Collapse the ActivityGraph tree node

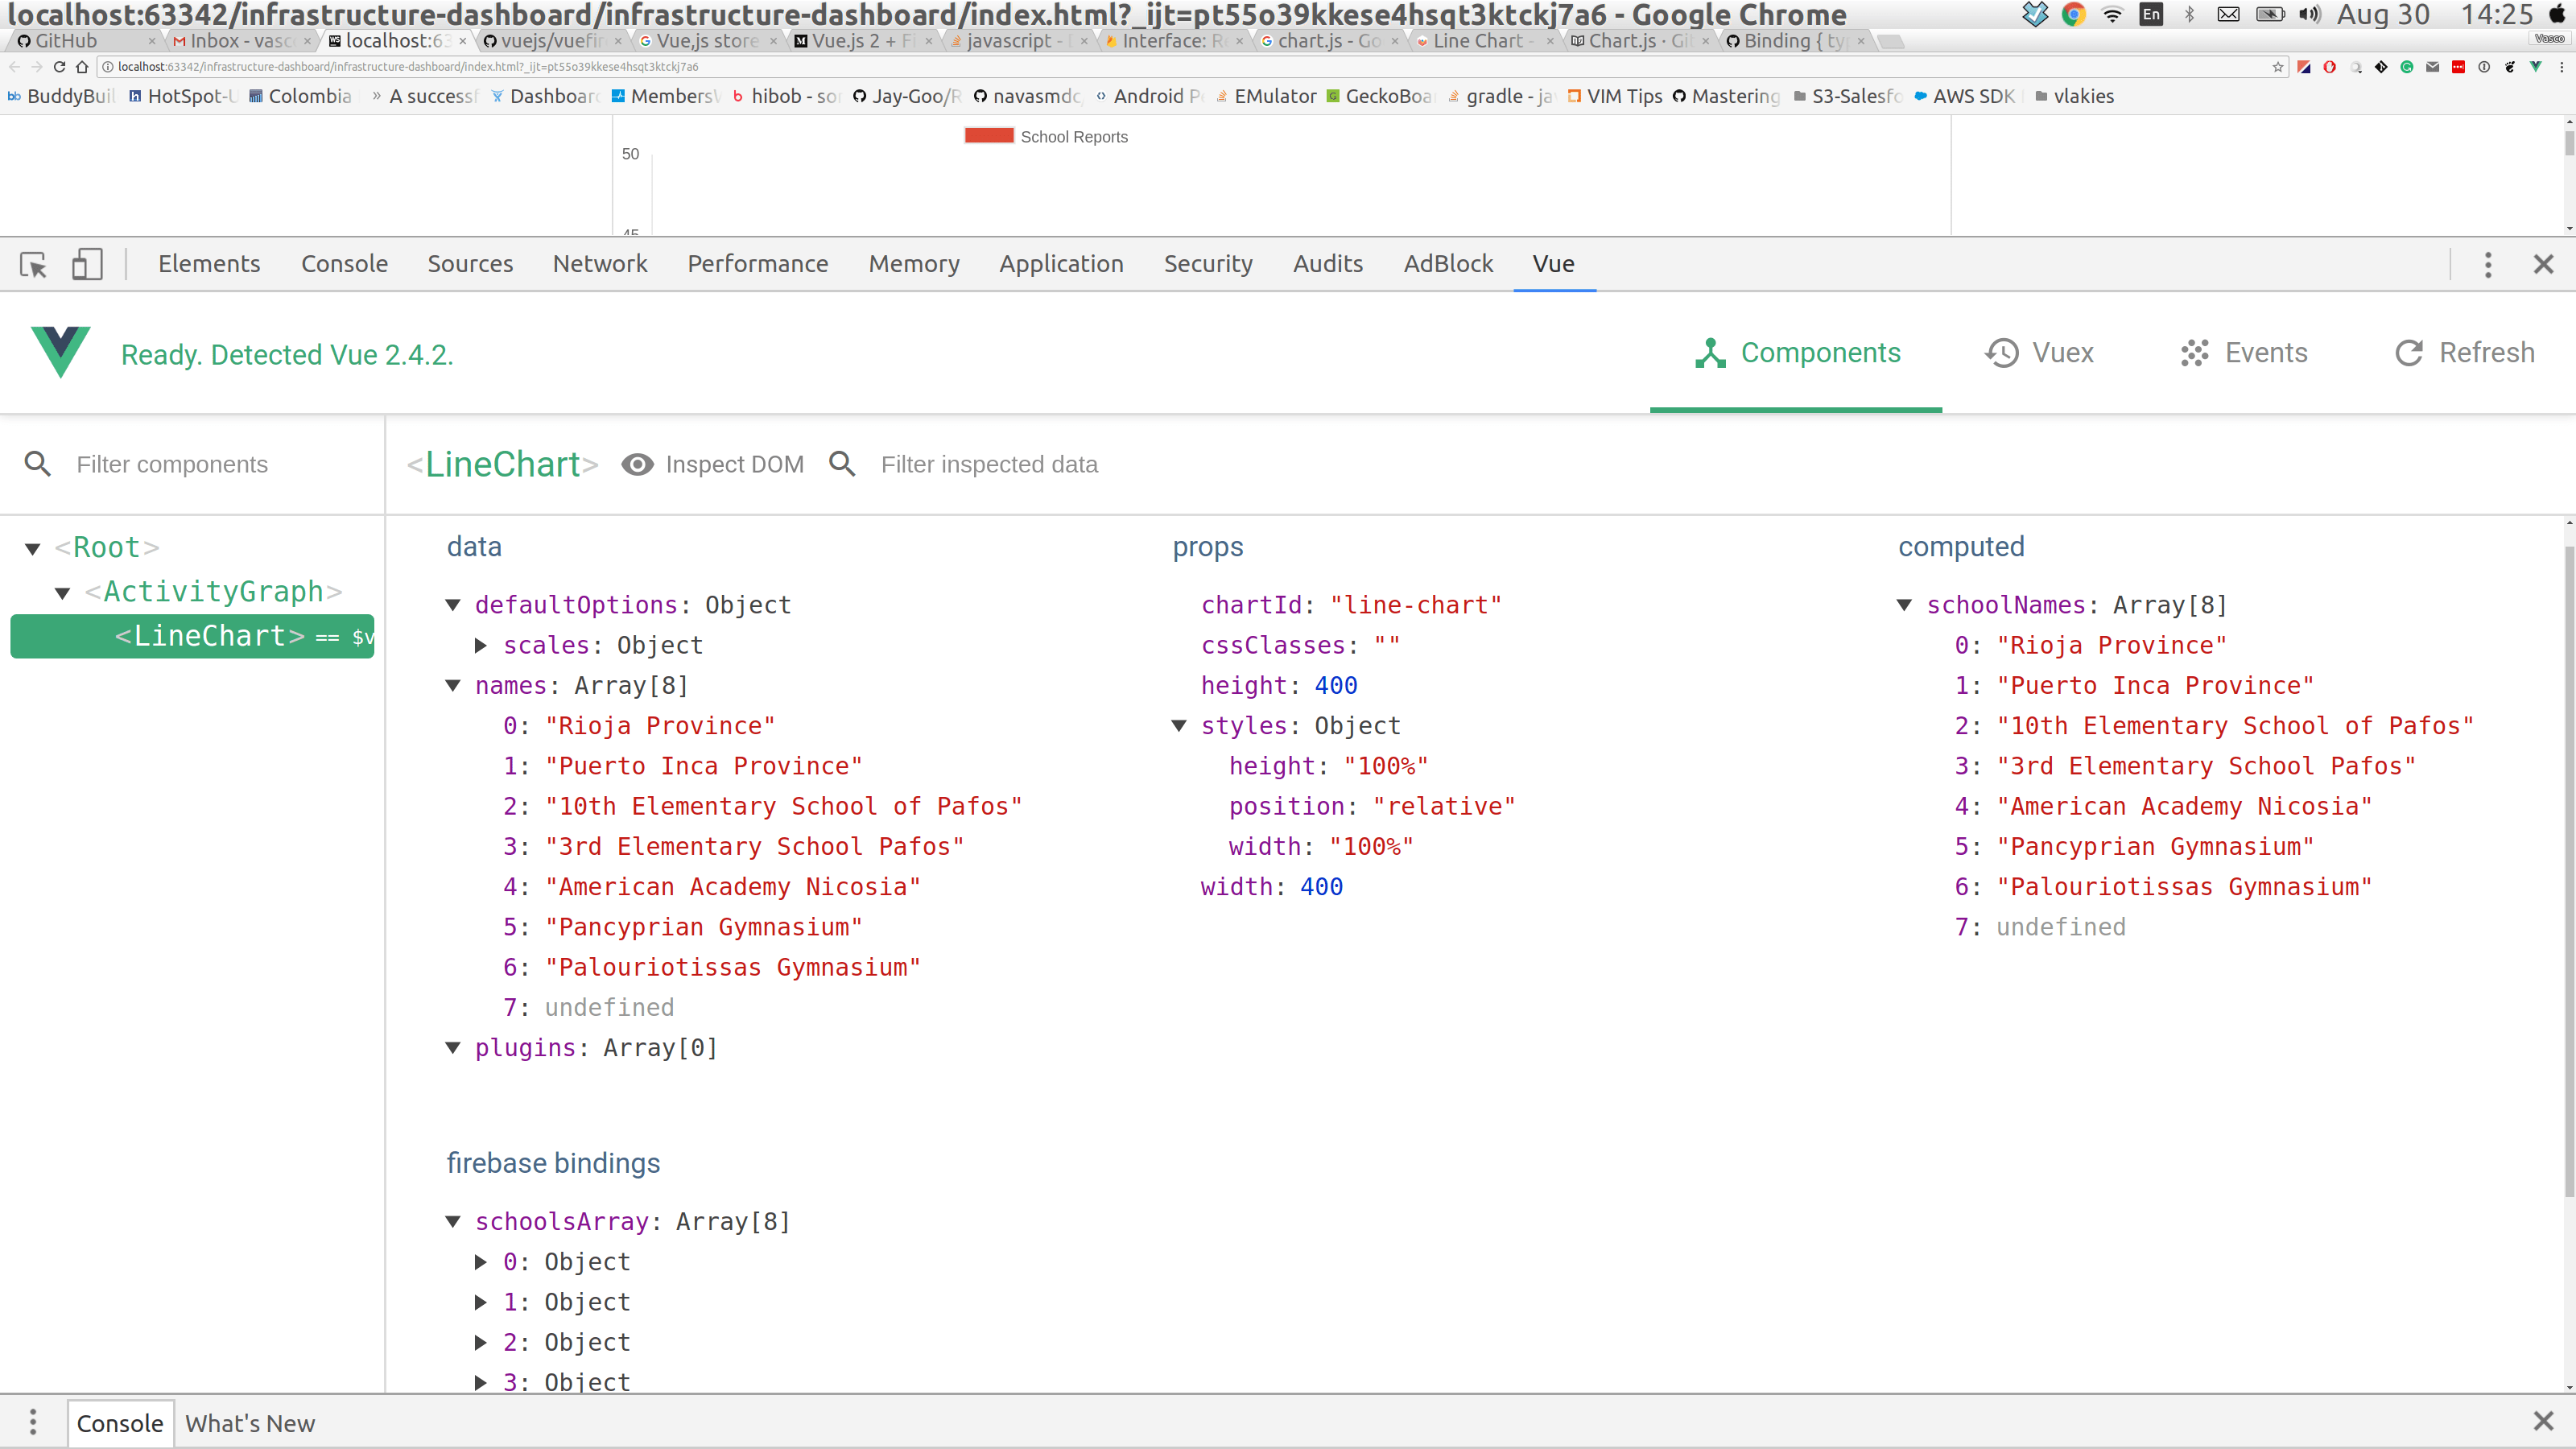point(62,592)
